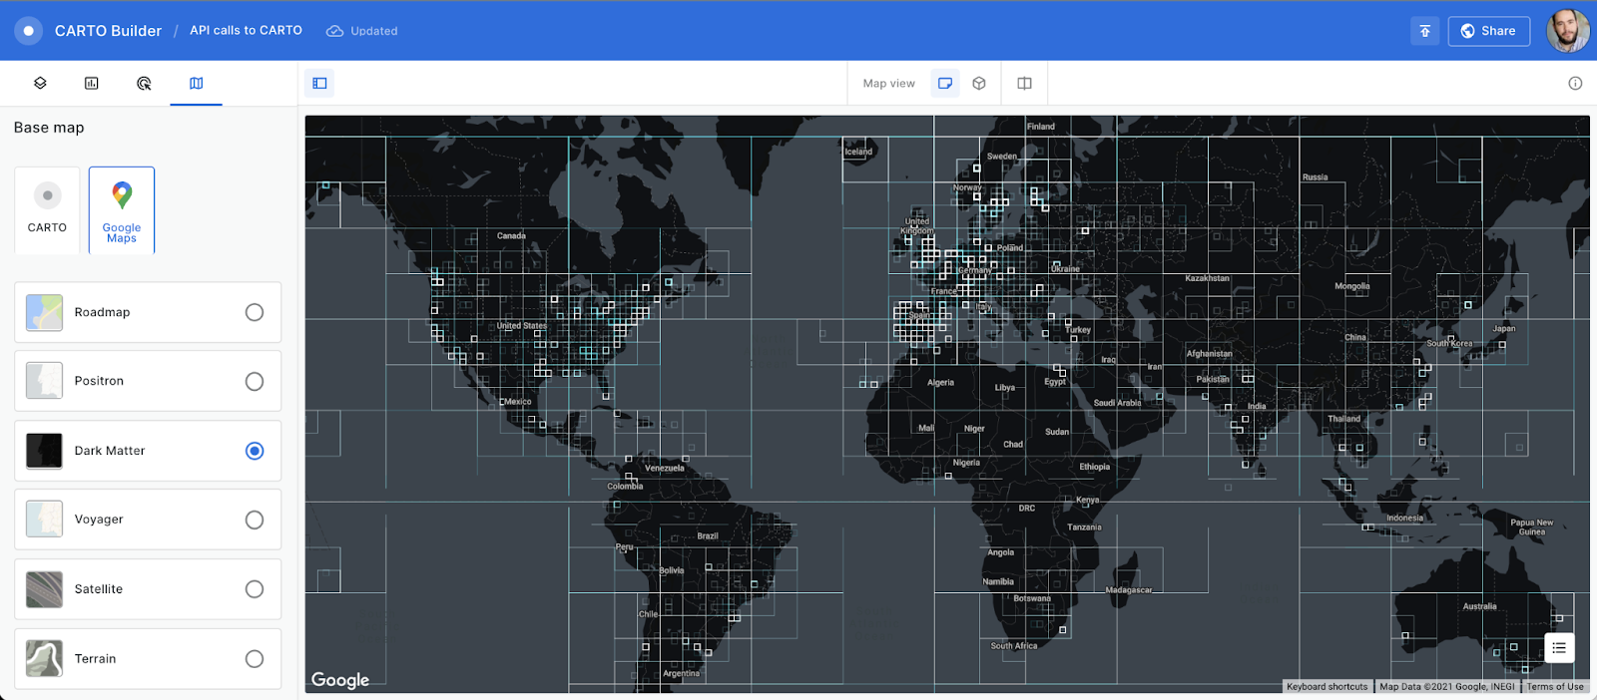
Task: Select the Voyager radio button
Action: (x=255, y=520)
